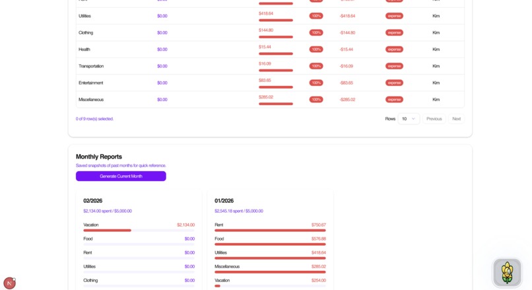Click the Previous page button
Screen dimensions: 532x290
(x=434, y=119)
